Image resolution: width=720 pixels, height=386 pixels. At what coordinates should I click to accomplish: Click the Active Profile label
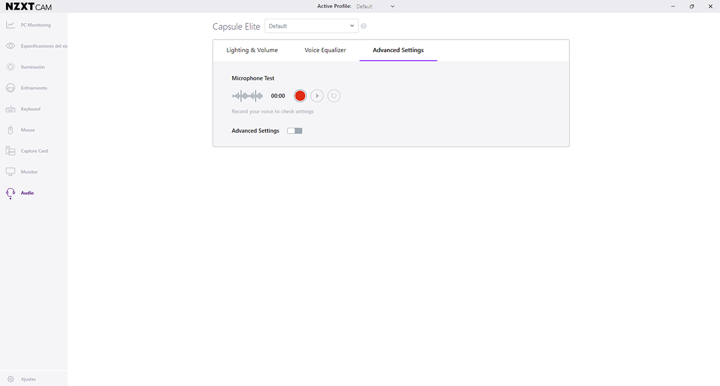pos(334,6)
